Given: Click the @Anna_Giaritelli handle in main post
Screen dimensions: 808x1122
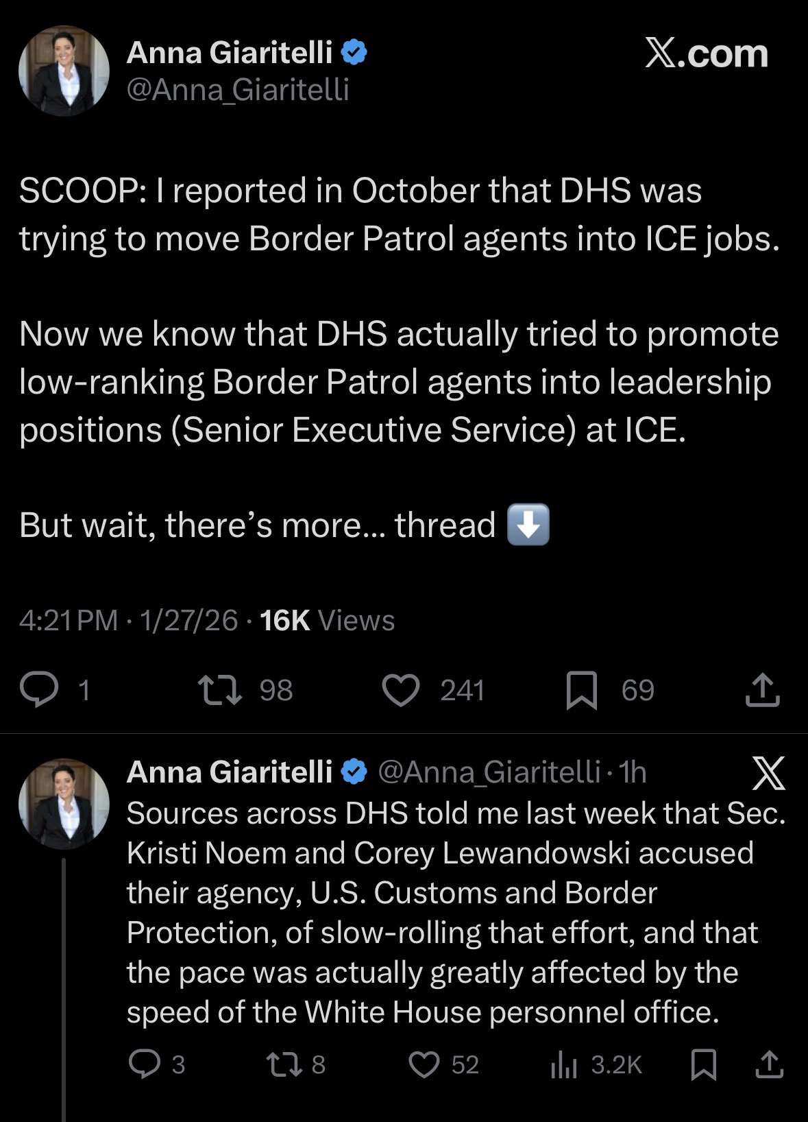Looking at the screenshot, I should [238, 89].
